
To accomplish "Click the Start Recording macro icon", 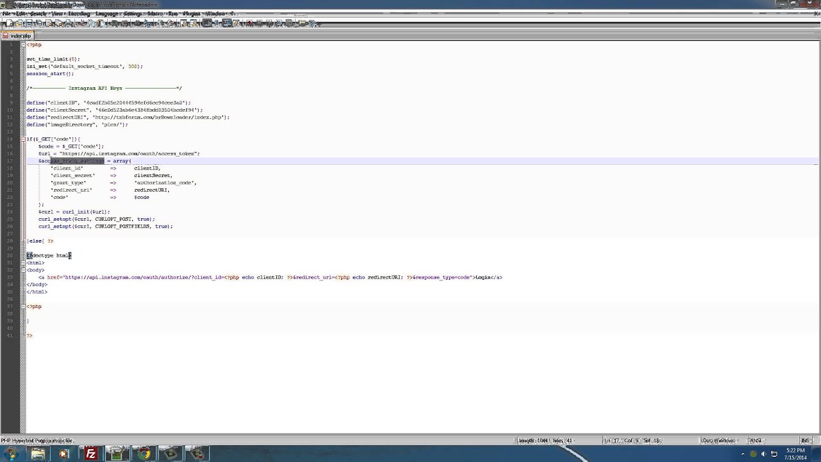I will tap(250, 23).
